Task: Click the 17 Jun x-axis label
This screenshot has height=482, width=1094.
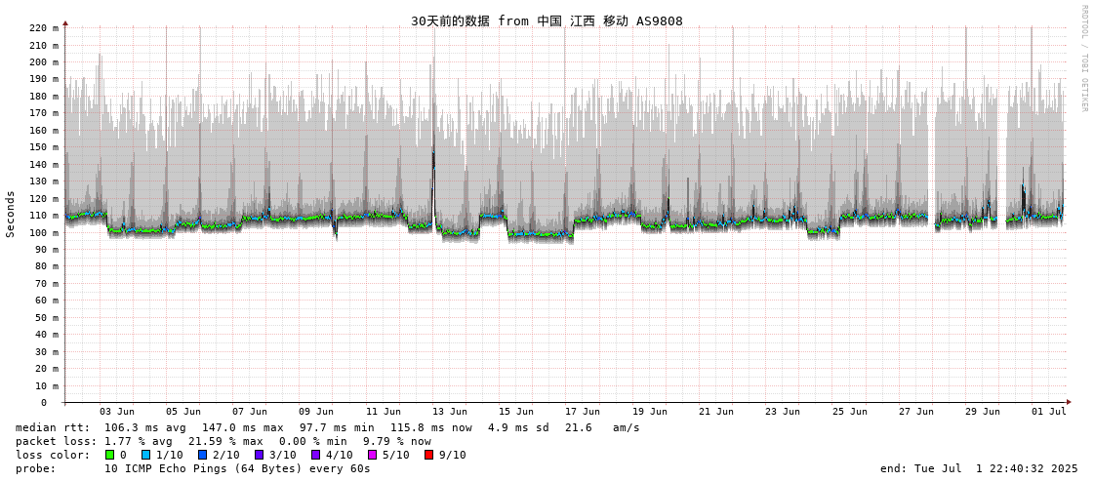Action: point(583,412)
